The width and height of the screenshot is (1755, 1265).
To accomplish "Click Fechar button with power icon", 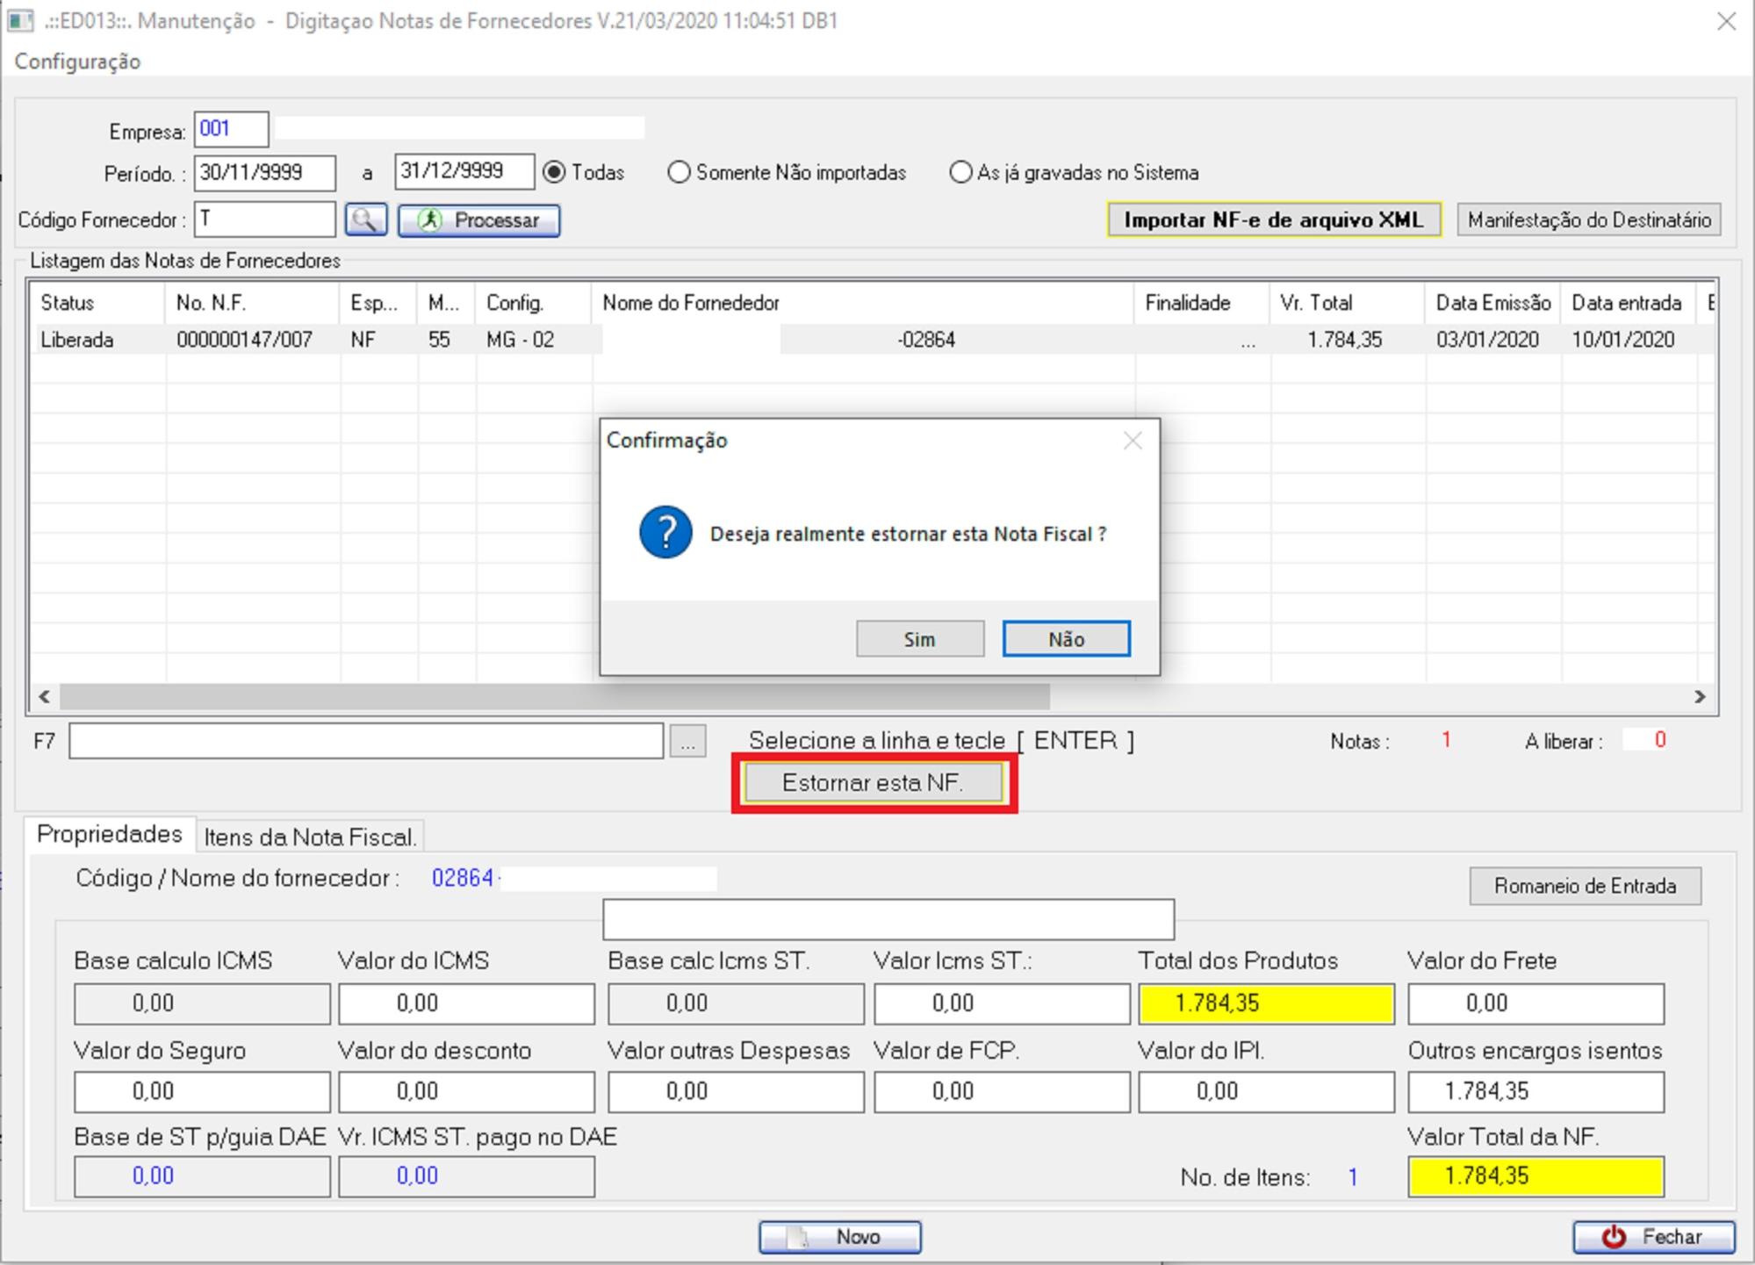I will point(1653,1236).
